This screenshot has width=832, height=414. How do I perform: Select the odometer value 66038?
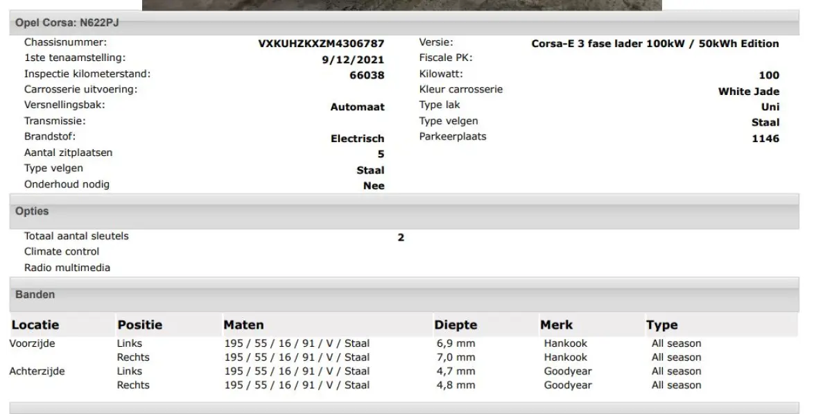coord(367,76)
